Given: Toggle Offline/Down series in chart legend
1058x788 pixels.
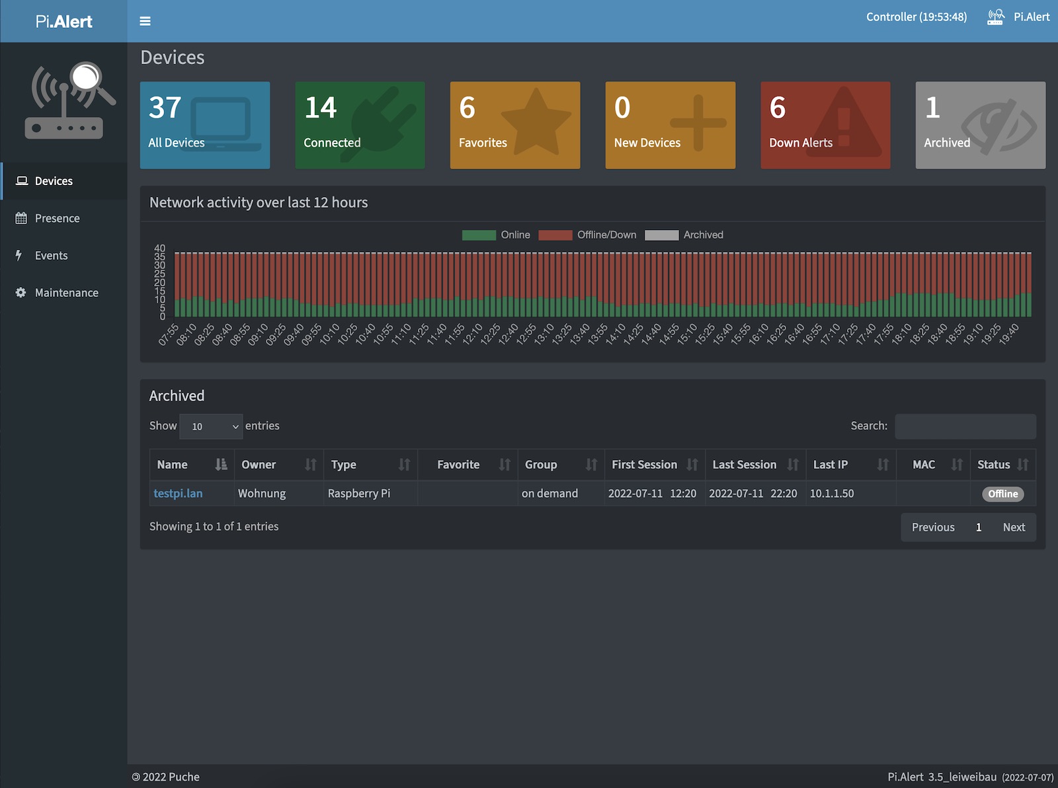Looking at the screenshot, I should [587, 235].
